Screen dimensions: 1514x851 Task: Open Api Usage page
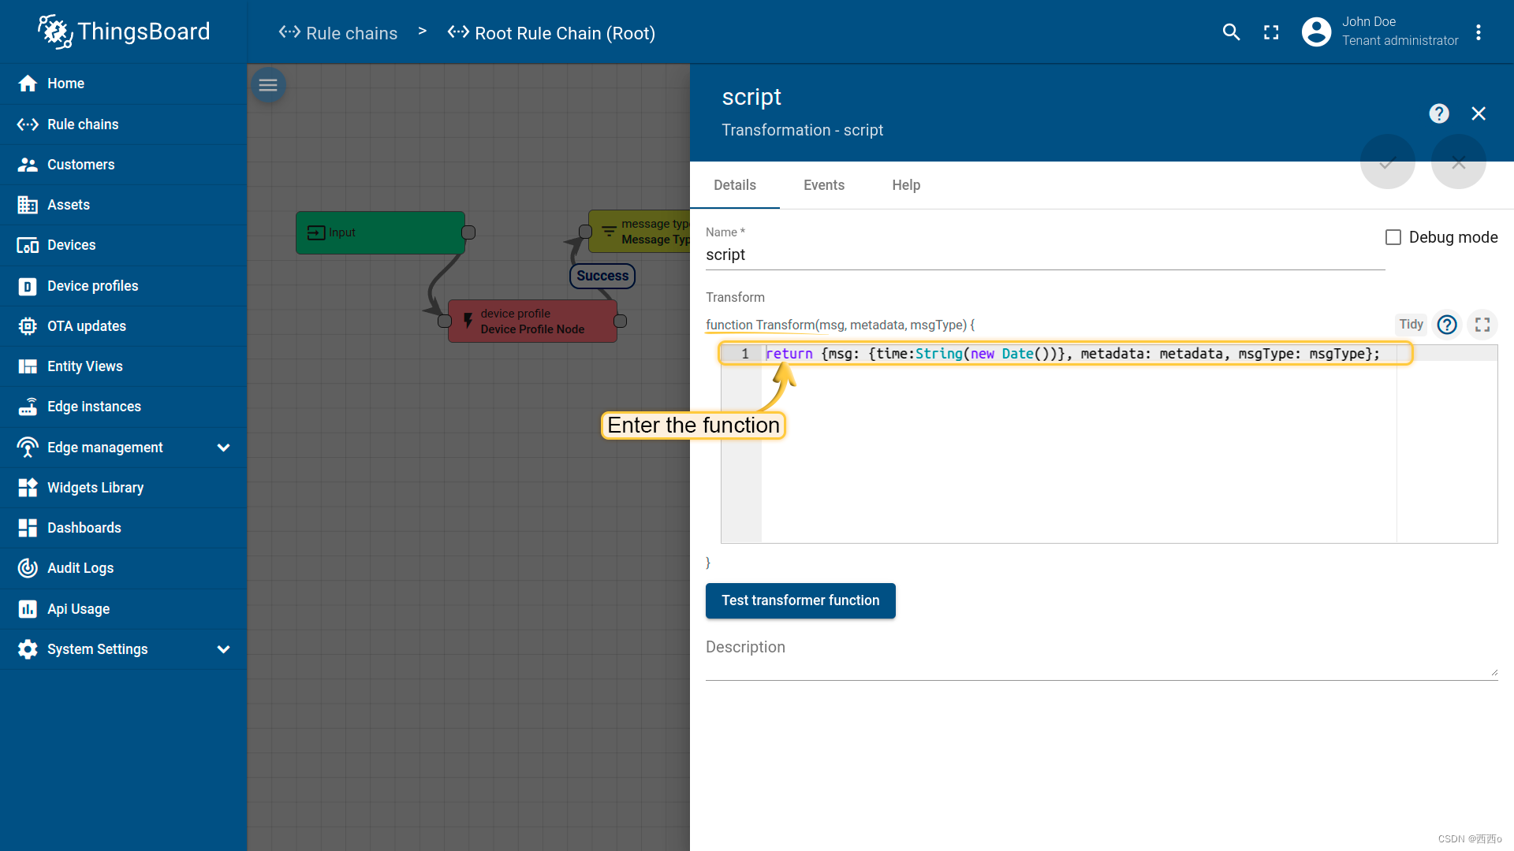click(77, 608)
